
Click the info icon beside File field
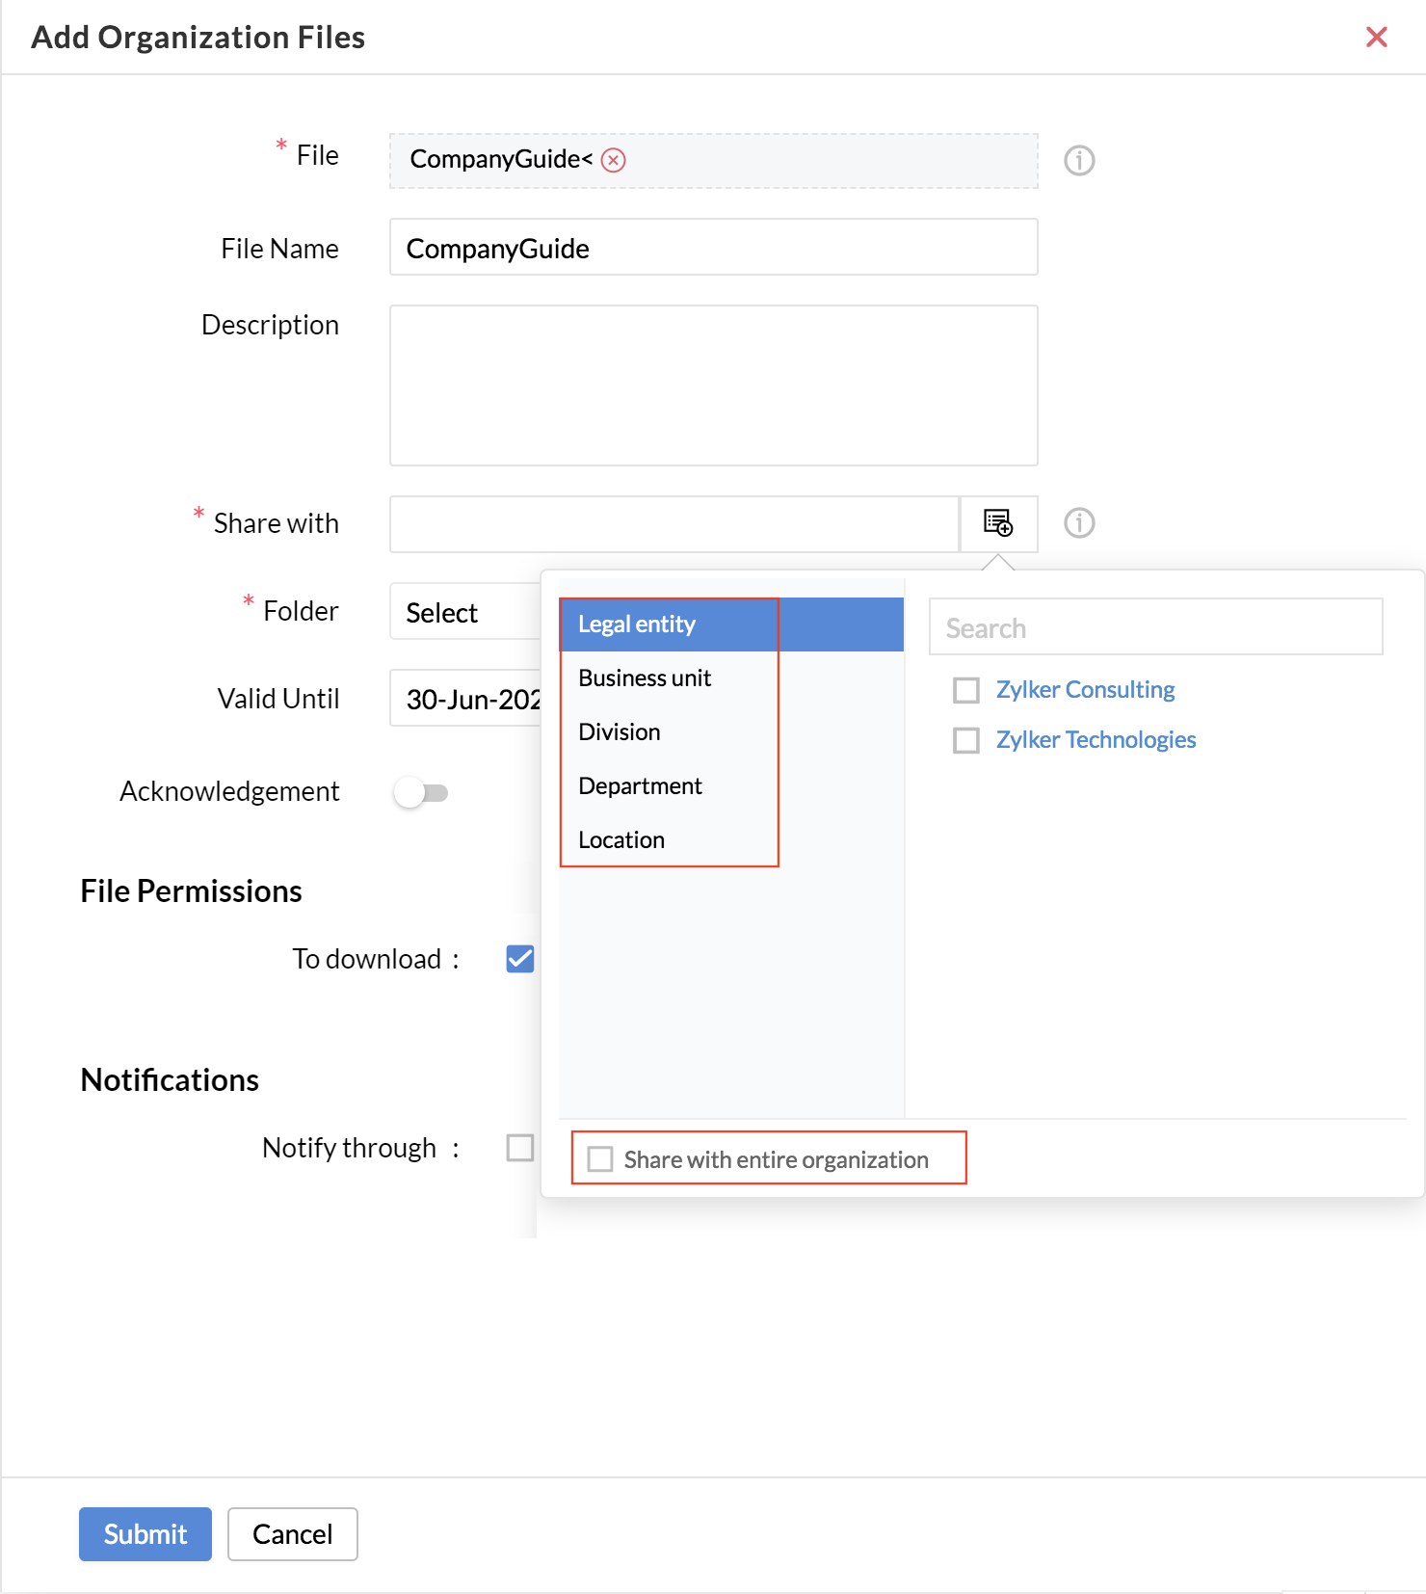(1079, 160)
